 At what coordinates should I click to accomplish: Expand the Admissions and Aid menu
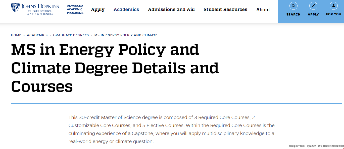(171, 9)
